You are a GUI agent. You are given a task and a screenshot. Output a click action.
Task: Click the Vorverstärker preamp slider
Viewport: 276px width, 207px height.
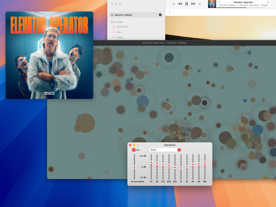click(134, 167)
